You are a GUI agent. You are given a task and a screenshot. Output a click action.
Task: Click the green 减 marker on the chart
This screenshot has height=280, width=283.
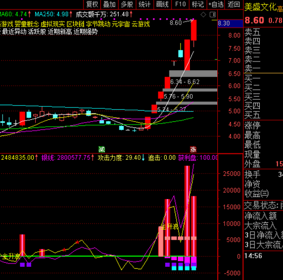pos(102,149)
